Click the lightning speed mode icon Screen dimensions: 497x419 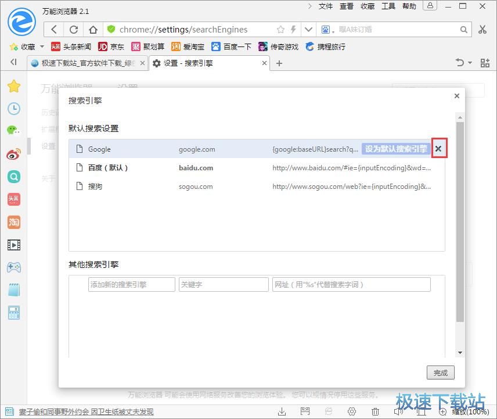click(293, 30)
